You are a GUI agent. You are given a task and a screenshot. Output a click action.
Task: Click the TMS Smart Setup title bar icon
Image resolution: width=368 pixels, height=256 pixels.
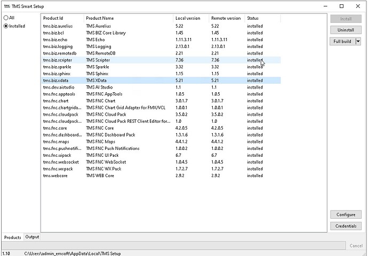(x=6, y=6)
